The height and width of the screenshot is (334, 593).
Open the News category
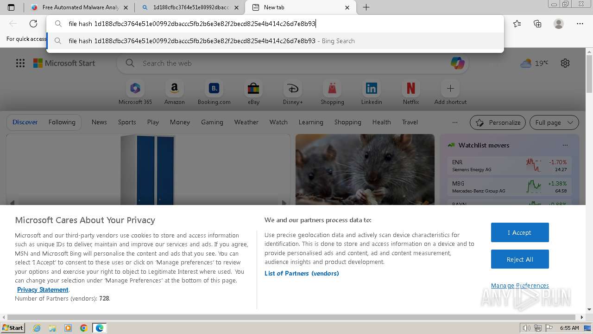[x=99, y=122]
